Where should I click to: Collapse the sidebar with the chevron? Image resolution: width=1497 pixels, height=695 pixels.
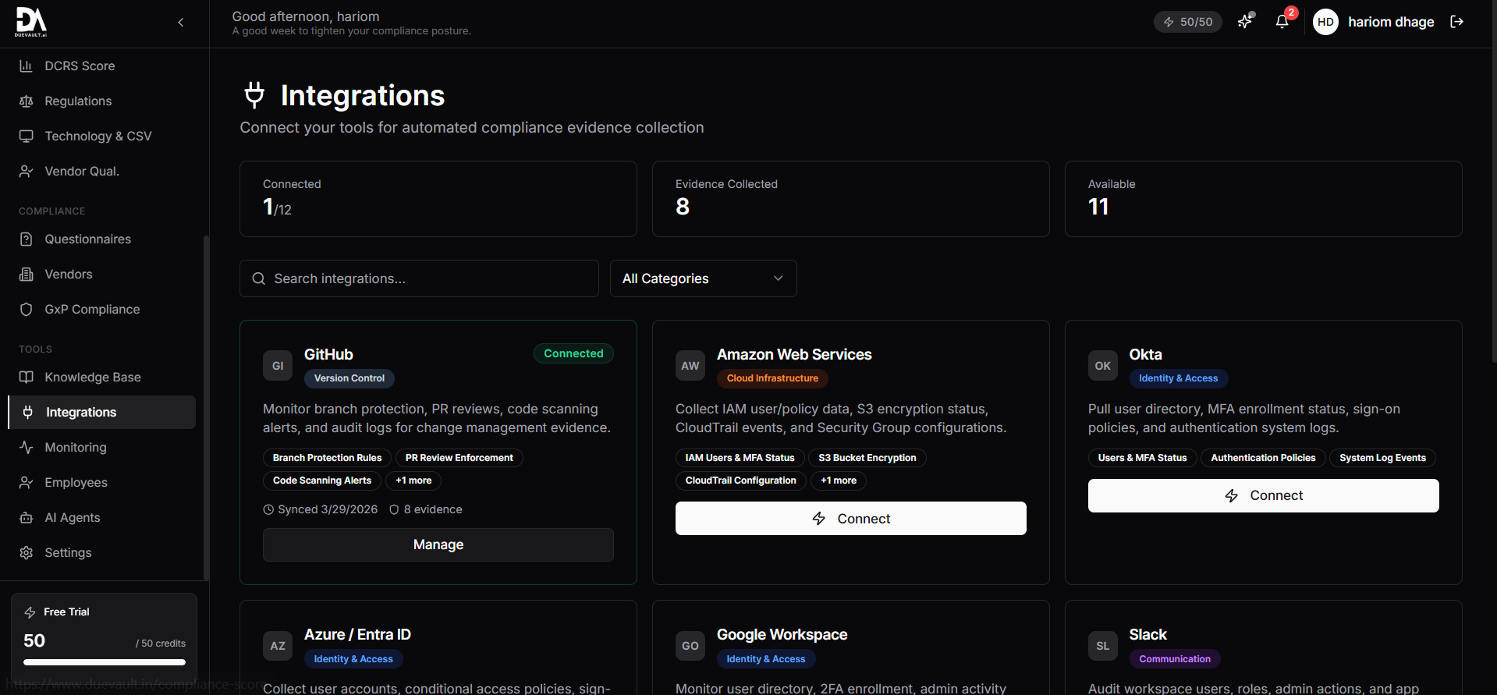181,22
